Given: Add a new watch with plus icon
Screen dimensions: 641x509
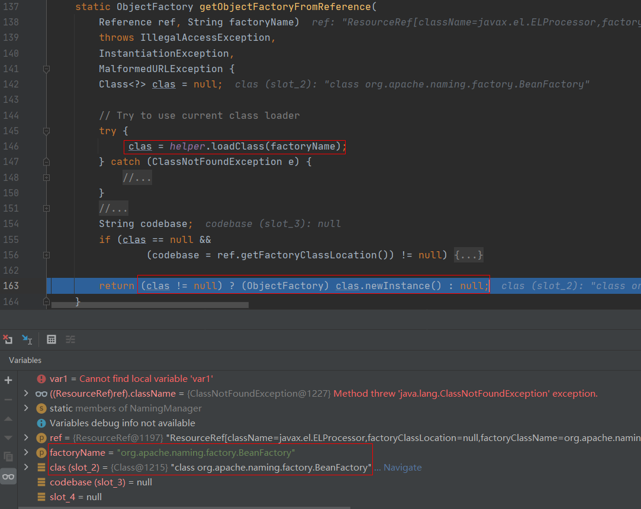Looking at the screenshot, I should [x=8, y=380].
